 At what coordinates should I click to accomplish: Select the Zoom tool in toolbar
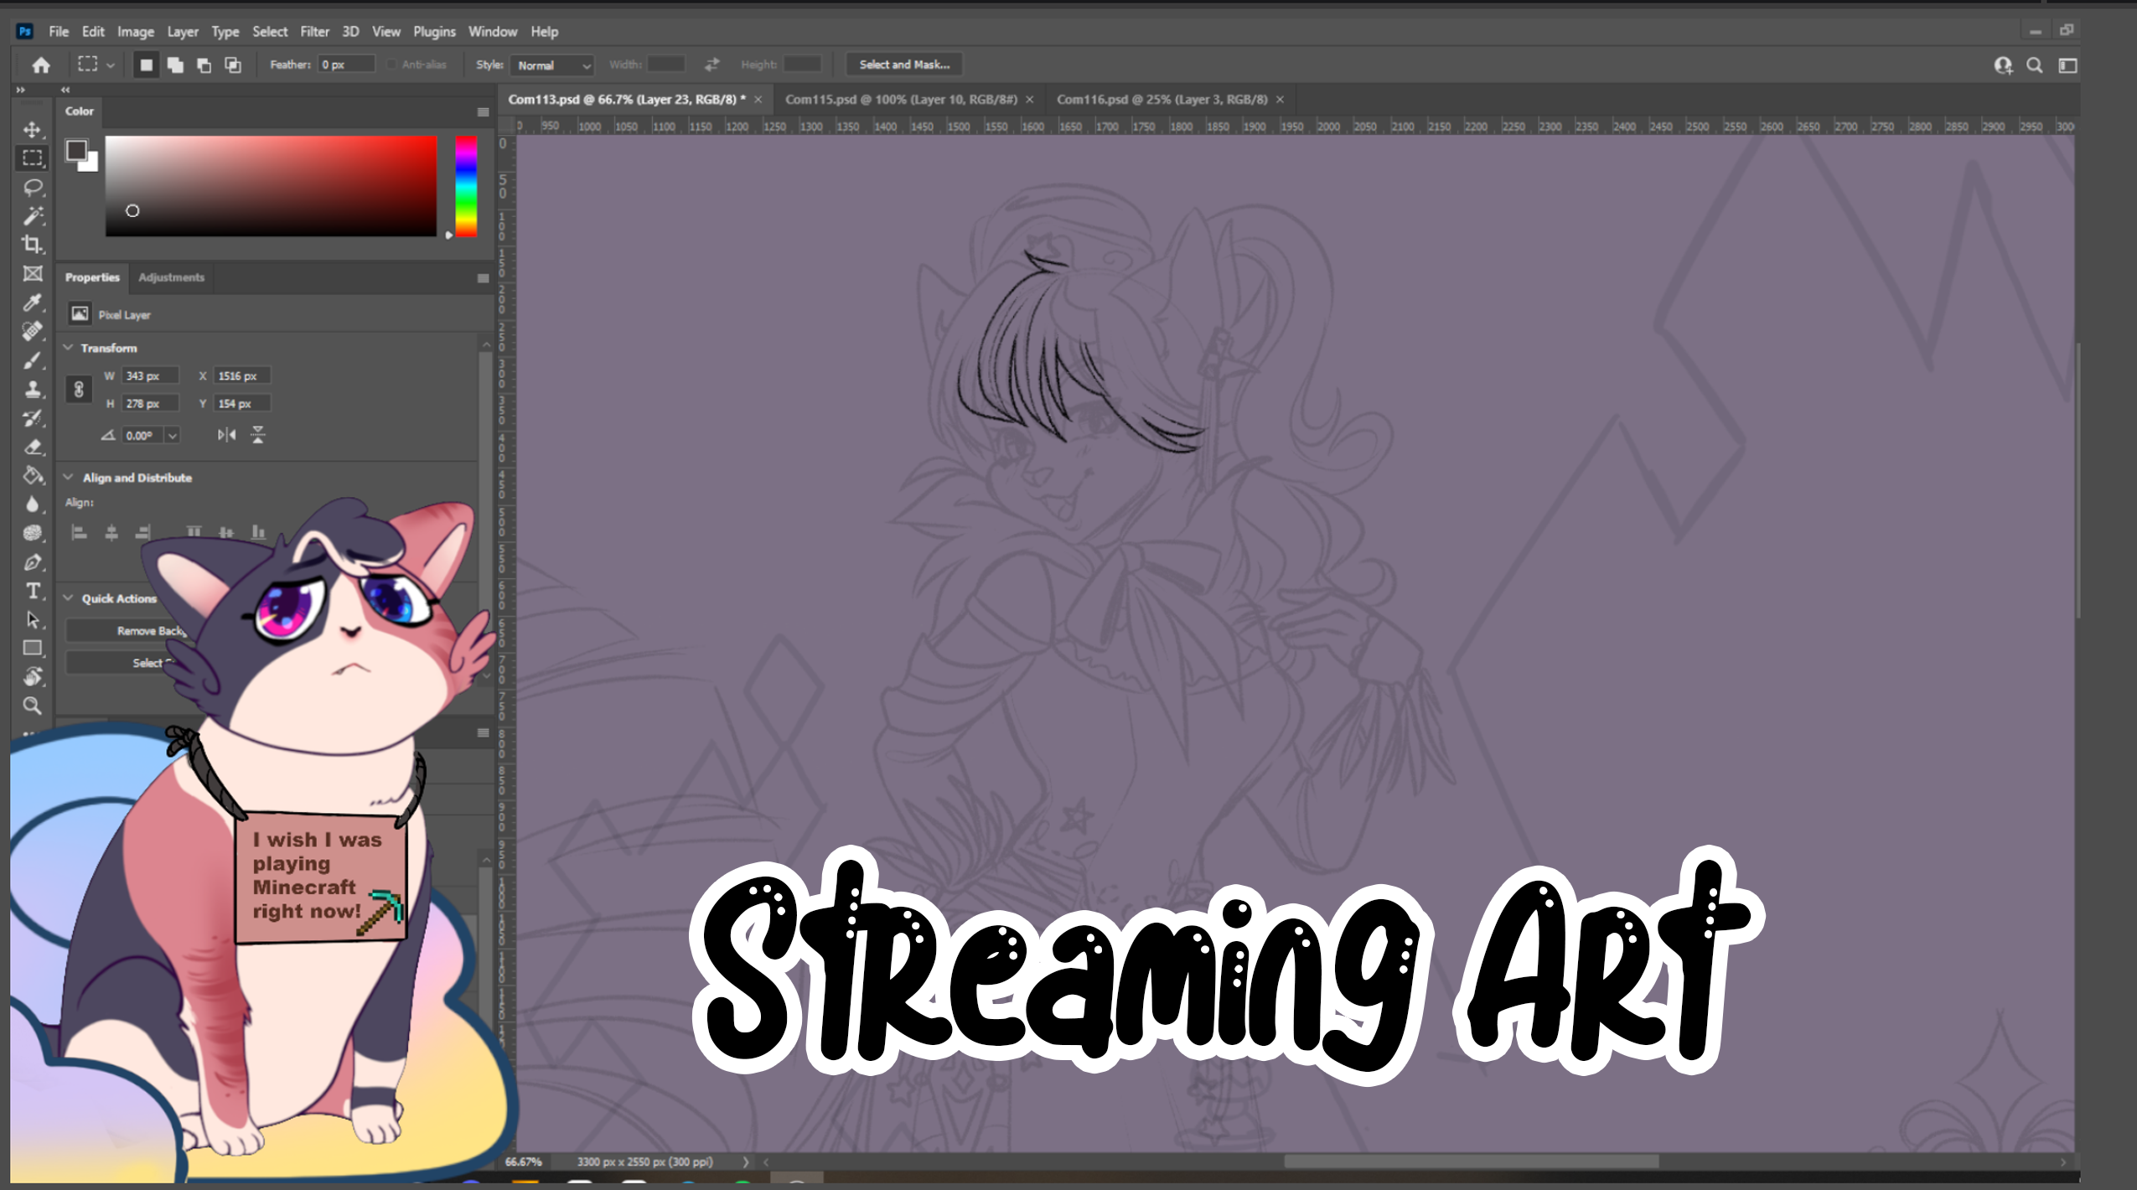tap(32, 706)
